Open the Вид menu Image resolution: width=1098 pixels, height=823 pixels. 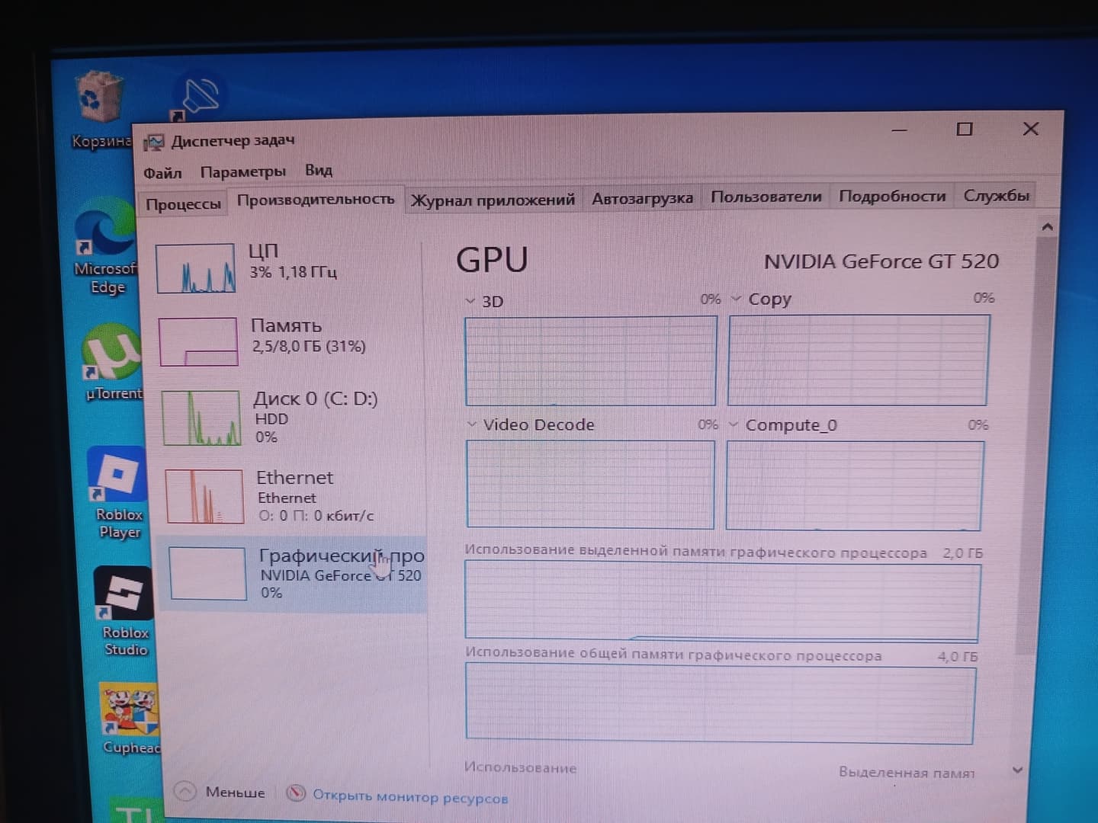319,170
